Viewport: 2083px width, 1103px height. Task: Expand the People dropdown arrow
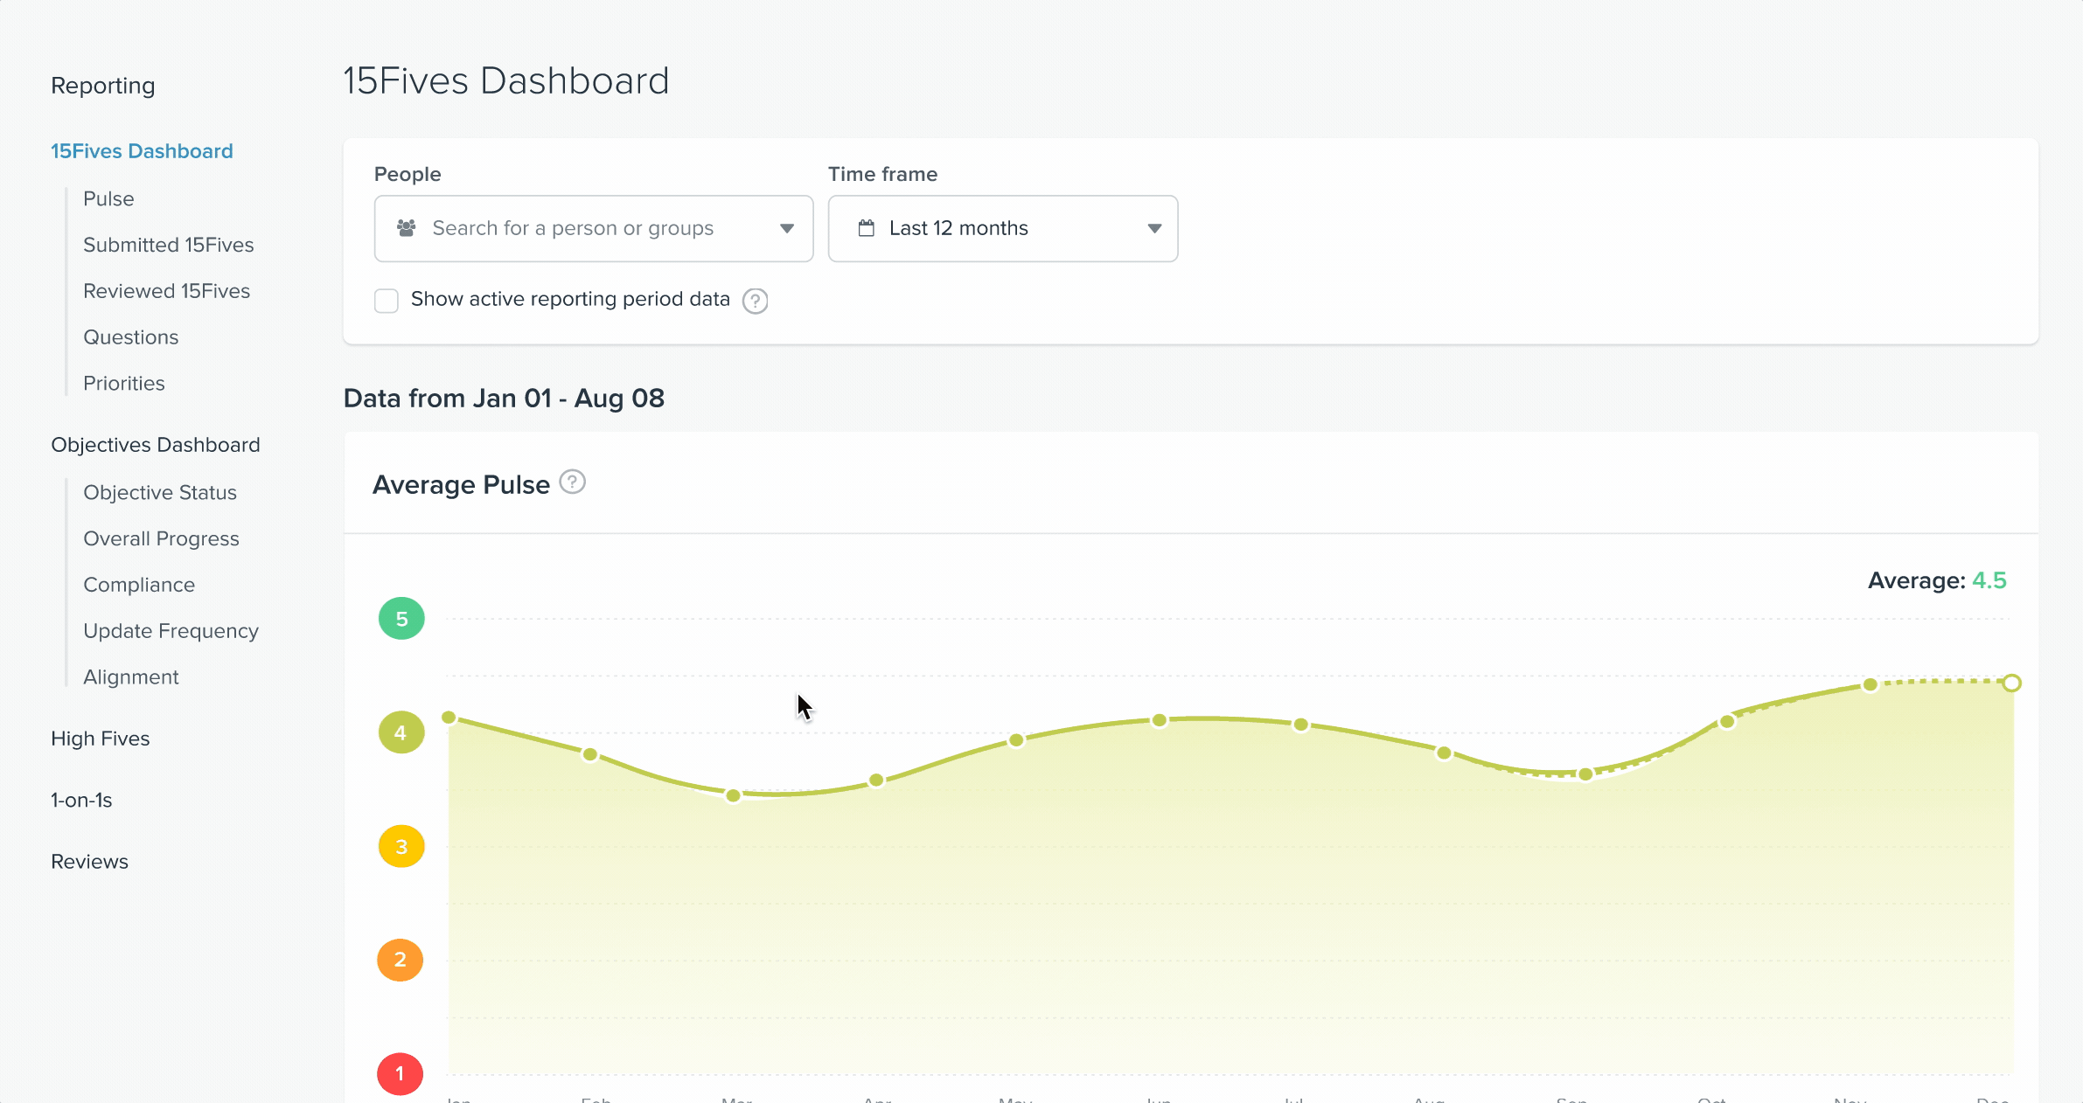tap(787, 228)
